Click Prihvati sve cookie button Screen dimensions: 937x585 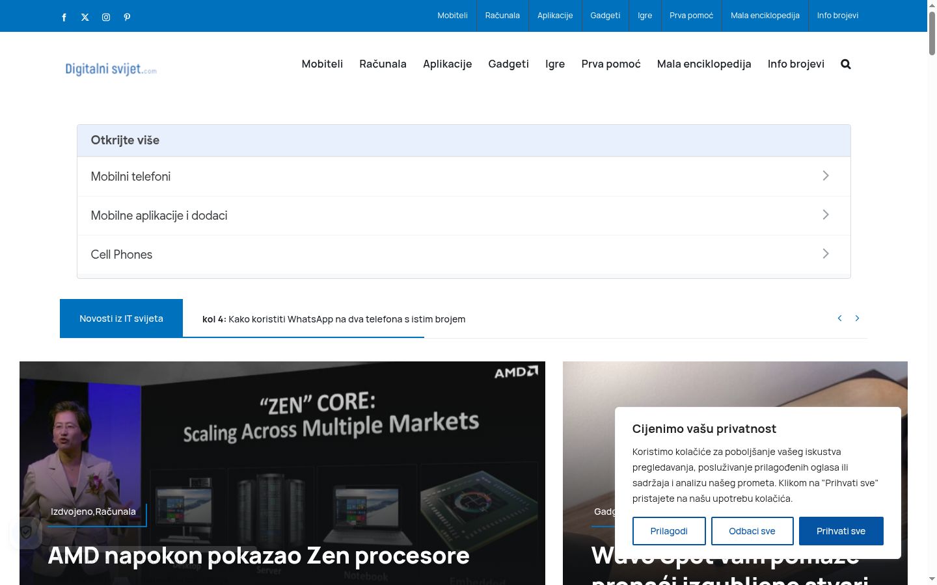click(841, 531)
